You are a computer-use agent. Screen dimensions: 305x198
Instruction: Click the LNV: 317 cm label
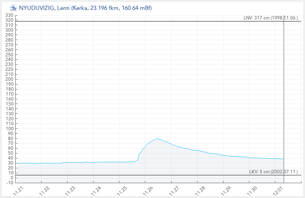[x=270, y=18]
